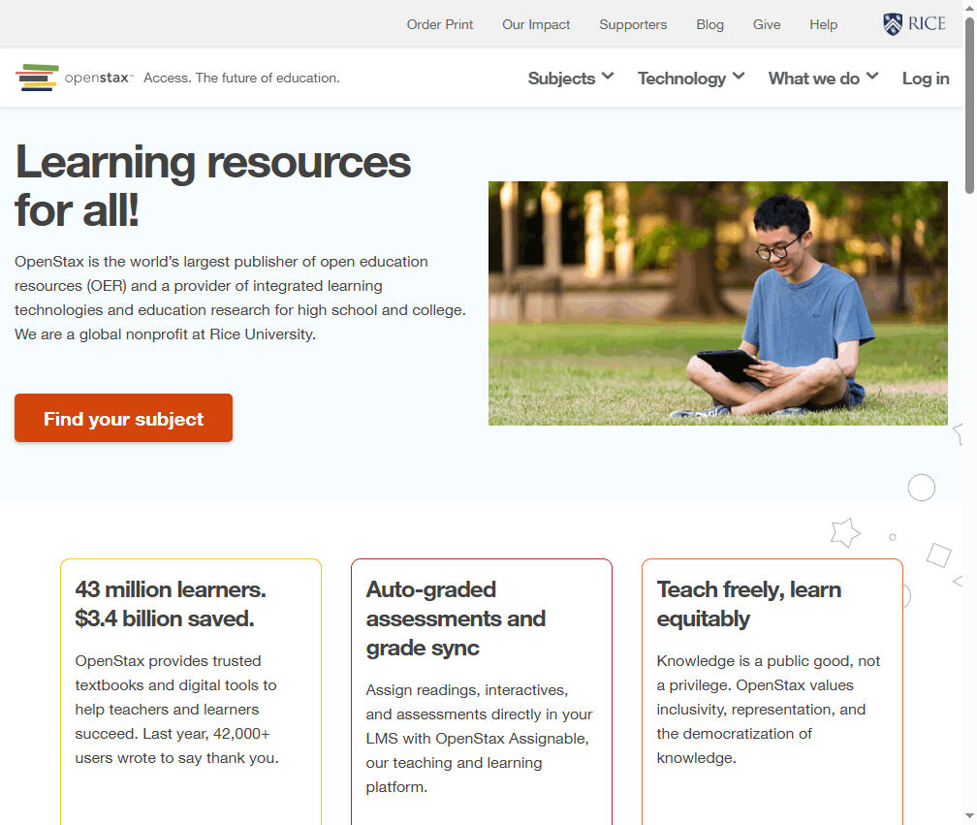Open the Help page

pyautogui.click(x=823, y=24)
